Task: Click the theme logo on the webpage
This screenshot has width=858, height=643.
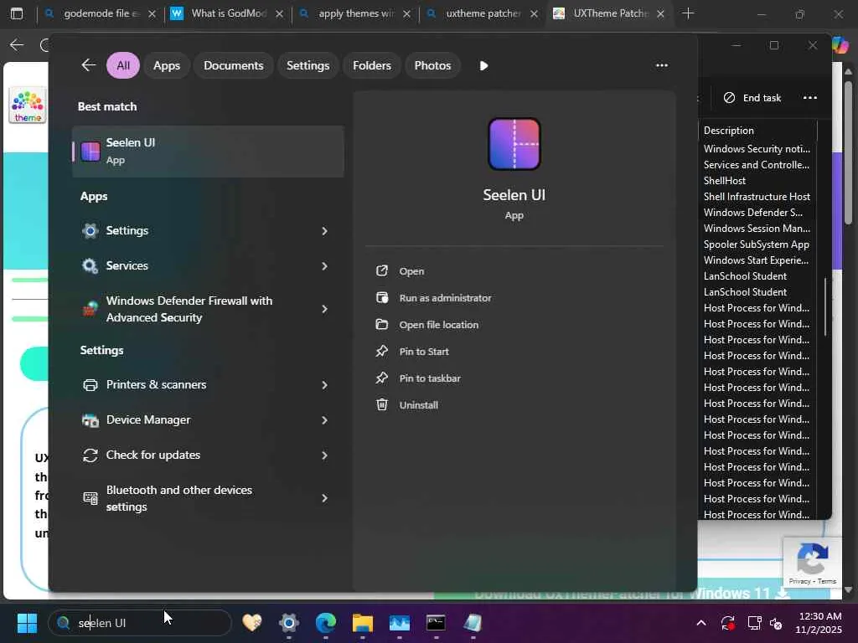Action: pos(28,105)
